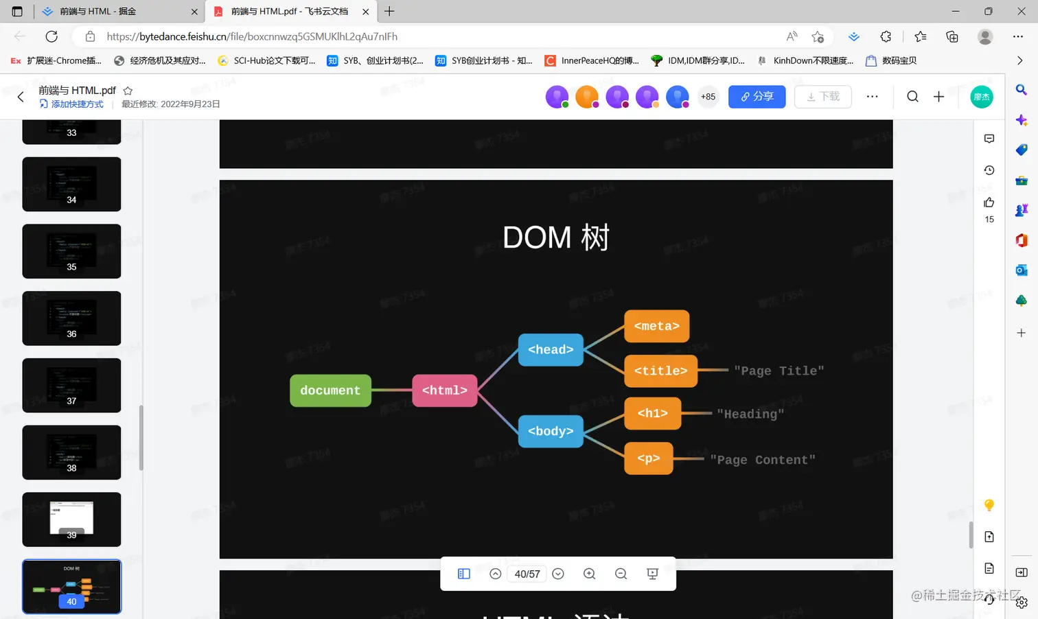Open the browser settings ellipsis menu

tap(1018, 36)
